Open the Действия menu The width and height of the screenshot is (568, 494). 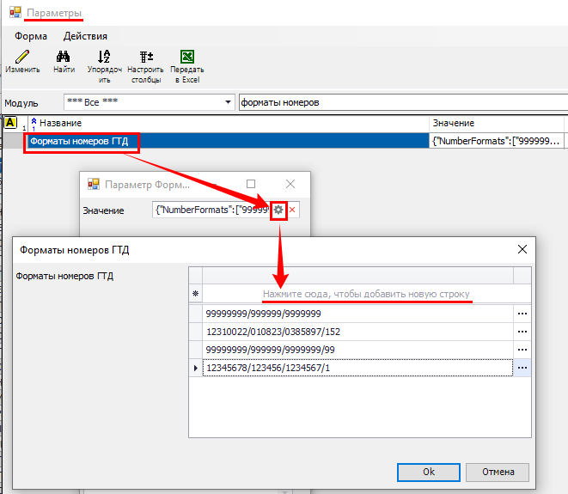(x=85, y=36)
